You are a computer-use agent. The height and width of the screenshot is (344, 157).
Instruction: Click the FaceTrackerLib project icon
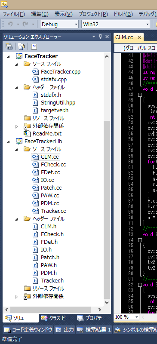[x=19, y=141]
